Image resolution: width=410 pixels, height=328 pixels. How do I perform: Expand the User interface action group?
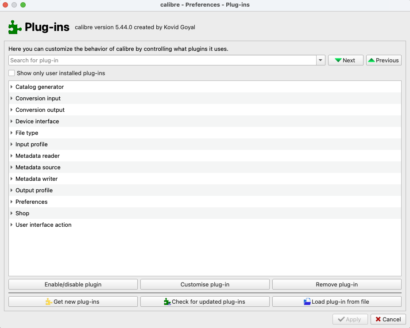(x=12, y=225)
